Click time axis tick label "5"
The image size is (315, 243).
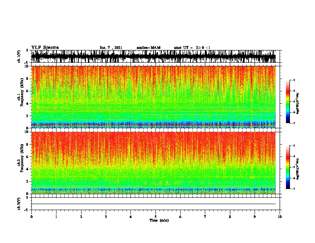pyautogui.click(x=156, y=217)
